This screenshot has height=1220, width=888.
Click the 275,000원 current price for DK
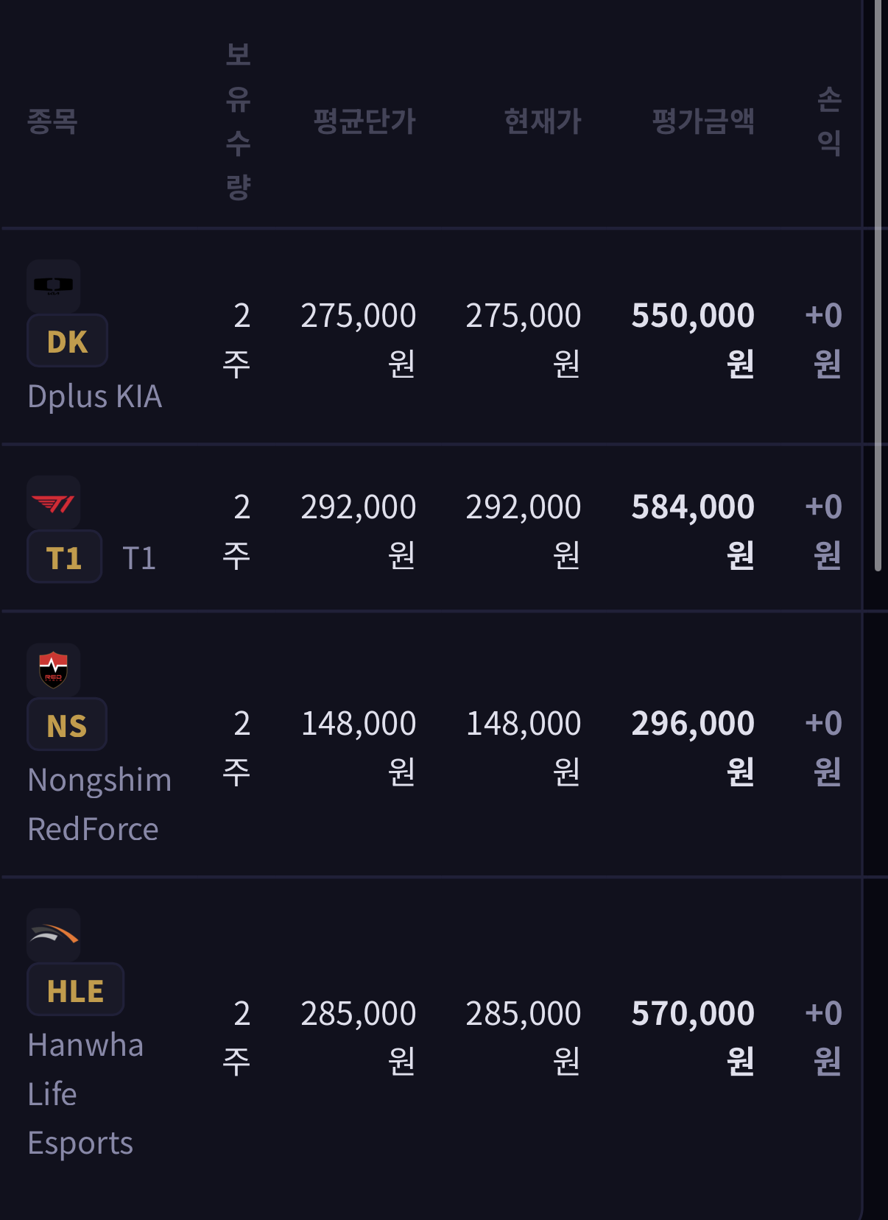click(x=524, y=338)
